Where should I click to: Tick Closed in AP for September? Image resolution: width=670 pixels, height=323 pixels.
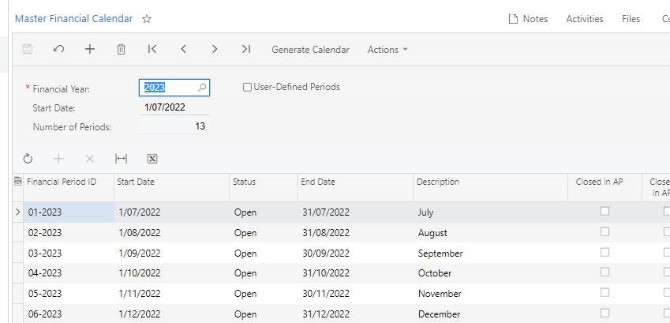[x=604, y=253]
